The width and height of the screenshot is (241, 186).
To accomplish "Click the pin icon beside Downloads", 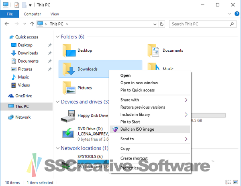I will coord(50,53).
